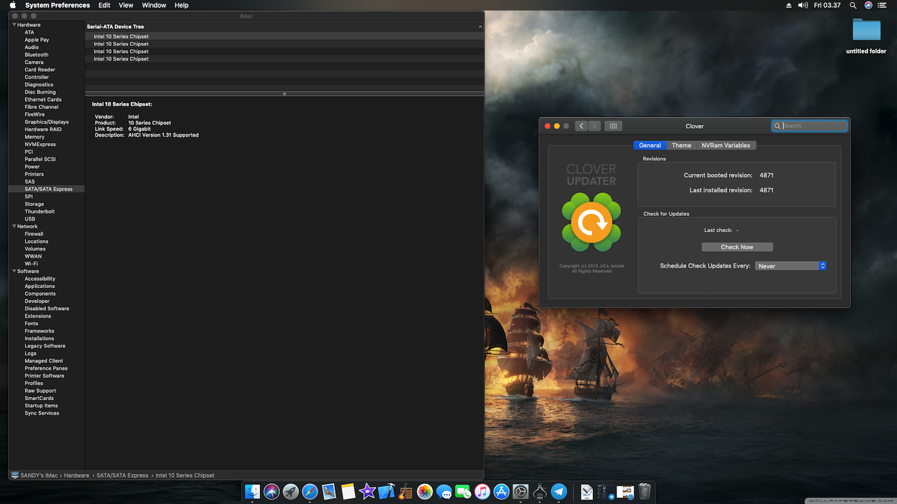Click the Siri icon in menu bar
897x504 pixels.
pos(869,5)
